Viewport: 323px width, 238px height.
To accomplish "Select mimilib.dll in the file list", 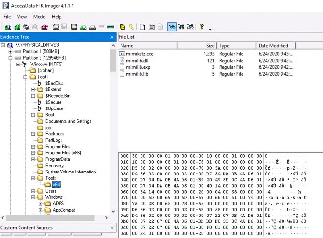I will 137,61.
